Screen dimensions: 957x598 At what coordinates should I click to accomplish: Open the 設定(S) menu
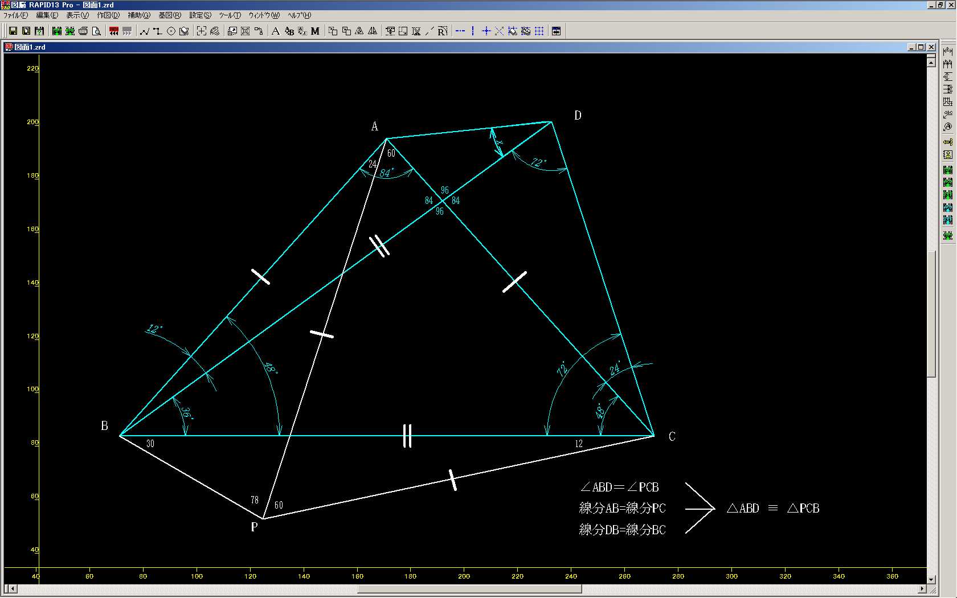click(x=200, y=15)
